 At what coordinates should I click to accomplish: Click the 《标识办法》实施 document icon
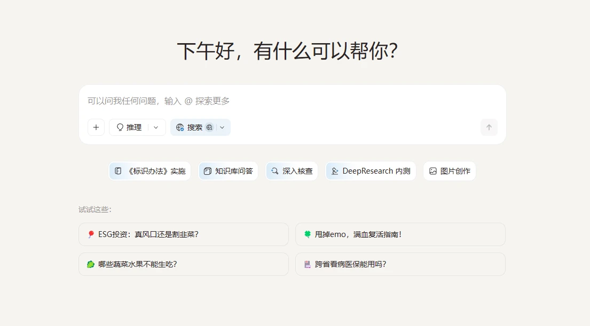click(x=118, y=171)
